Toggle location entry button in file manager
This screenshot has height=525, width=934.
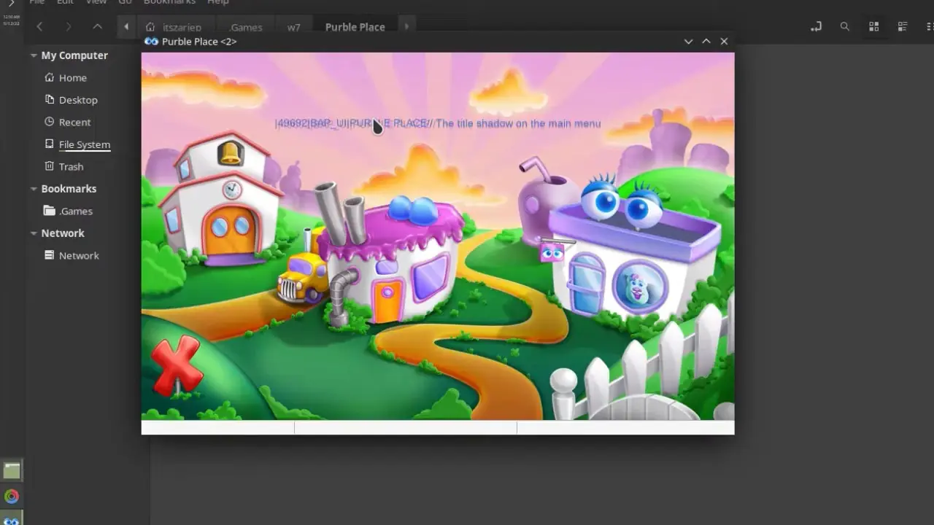(816, 27)
